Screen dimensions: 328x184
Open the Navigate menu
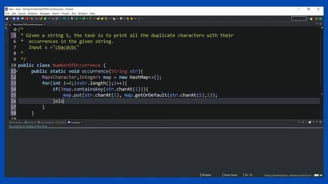pyautogui.click(x=45, y=14)
